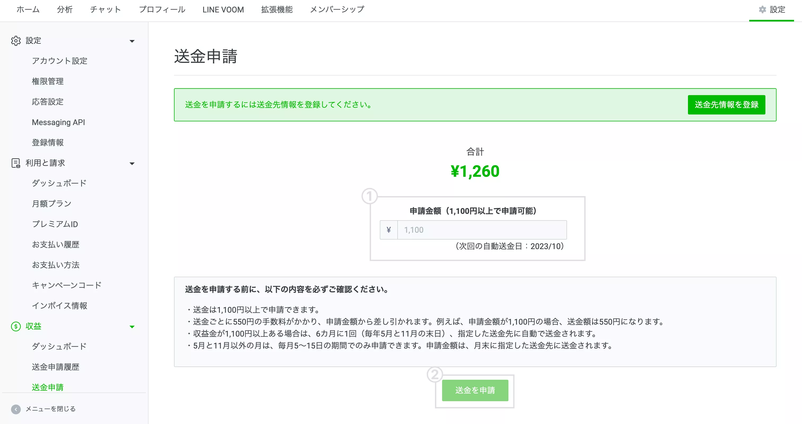Click the usage and billing document icon

[x=16, y=163]
